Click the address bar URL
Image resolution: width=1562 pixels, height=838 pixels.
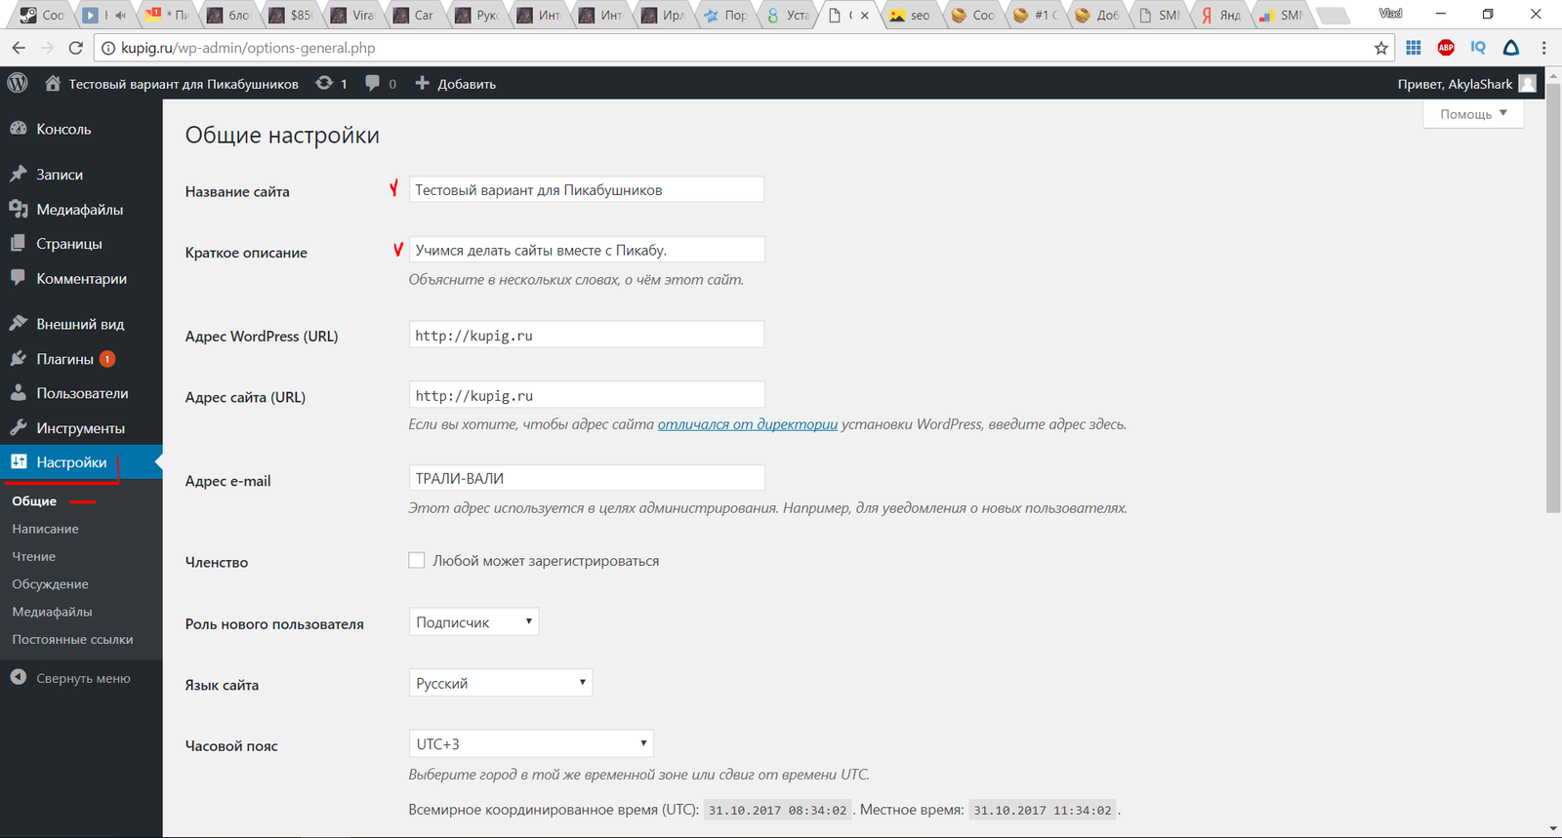(248, 48)
